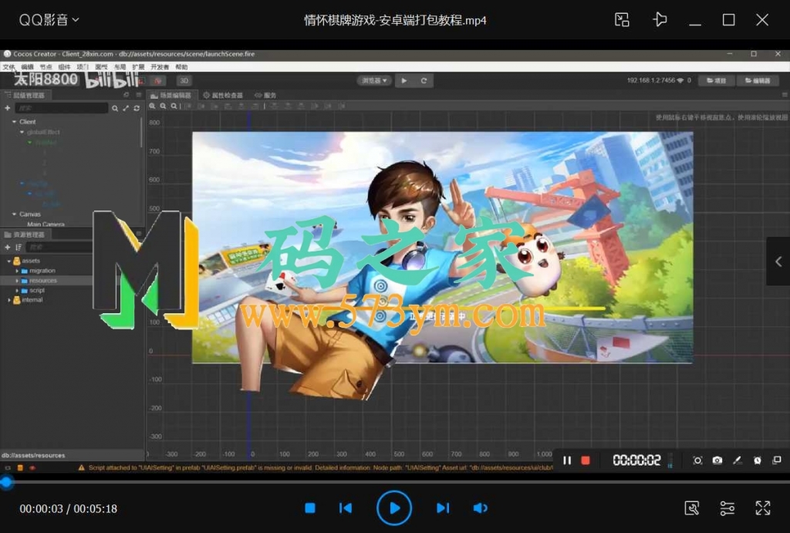
Task: Select the 资源管理器 panel tab
Action: (25, 234)
